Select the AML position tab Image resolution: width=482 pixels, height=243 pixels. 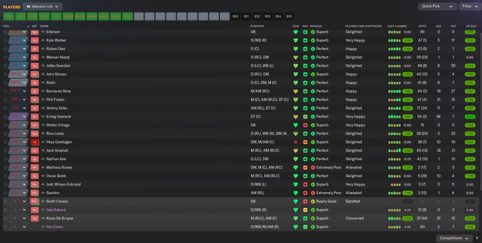coord(116,17)
